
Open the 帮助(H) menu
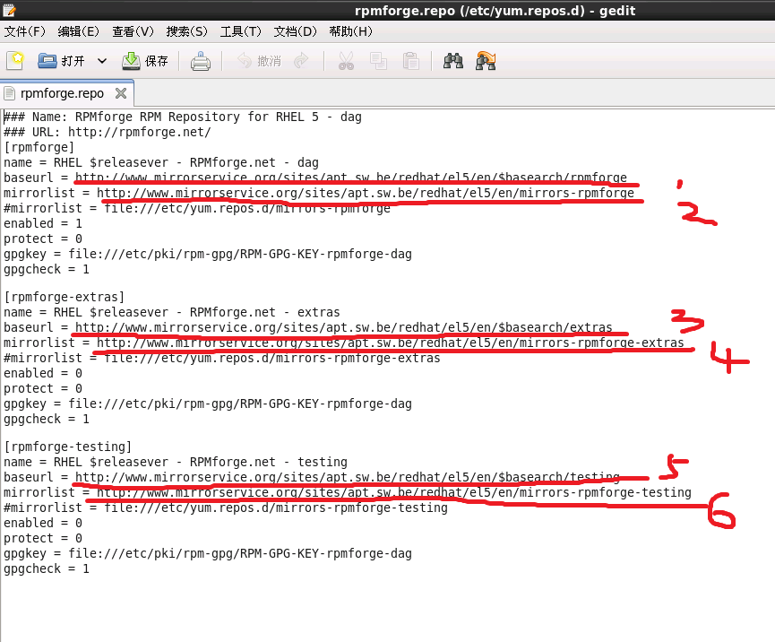[350, 31]
